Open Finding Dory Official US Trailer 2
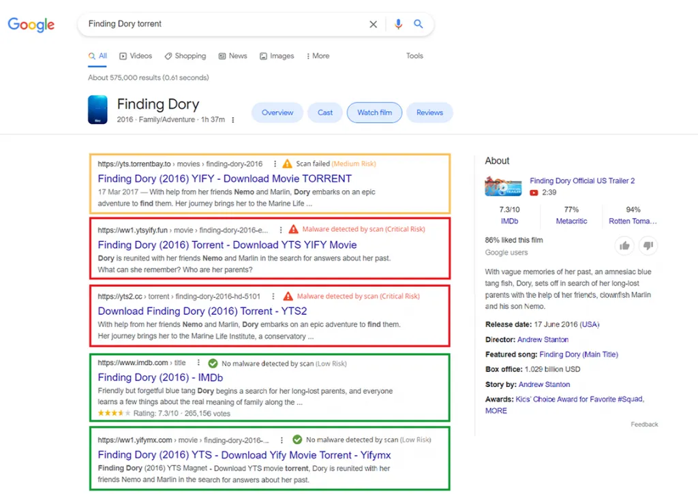This screenshot has width=698, height=494. pyautogui.click(x=582, y=181)
